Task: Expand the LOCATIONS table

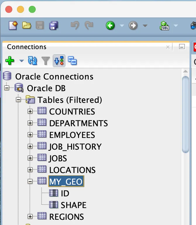Action: click(x=30, y=170)
